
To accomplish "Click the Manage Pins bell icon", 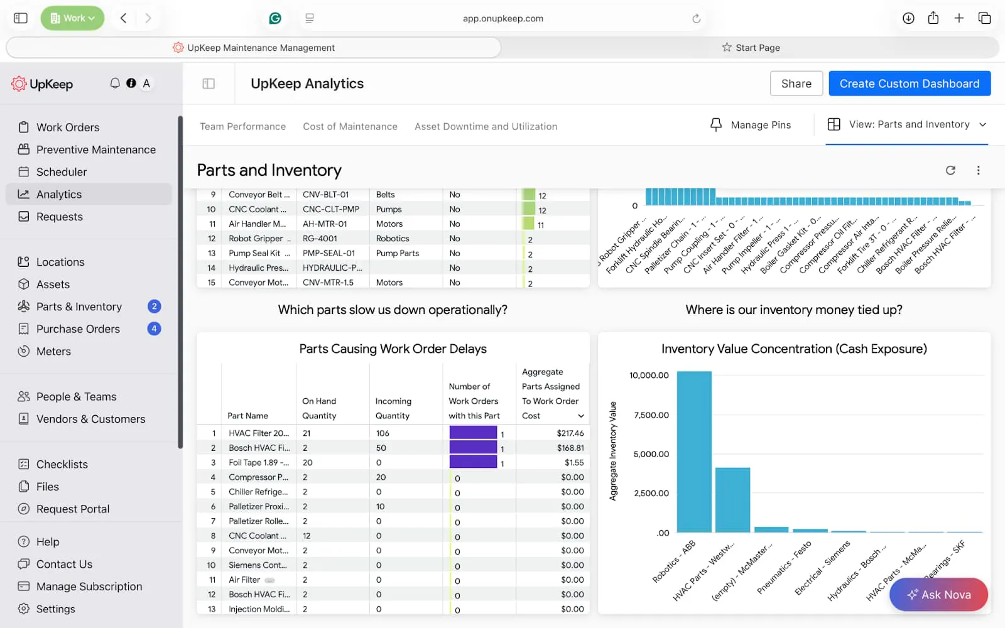I will click(x=715, y=125).
